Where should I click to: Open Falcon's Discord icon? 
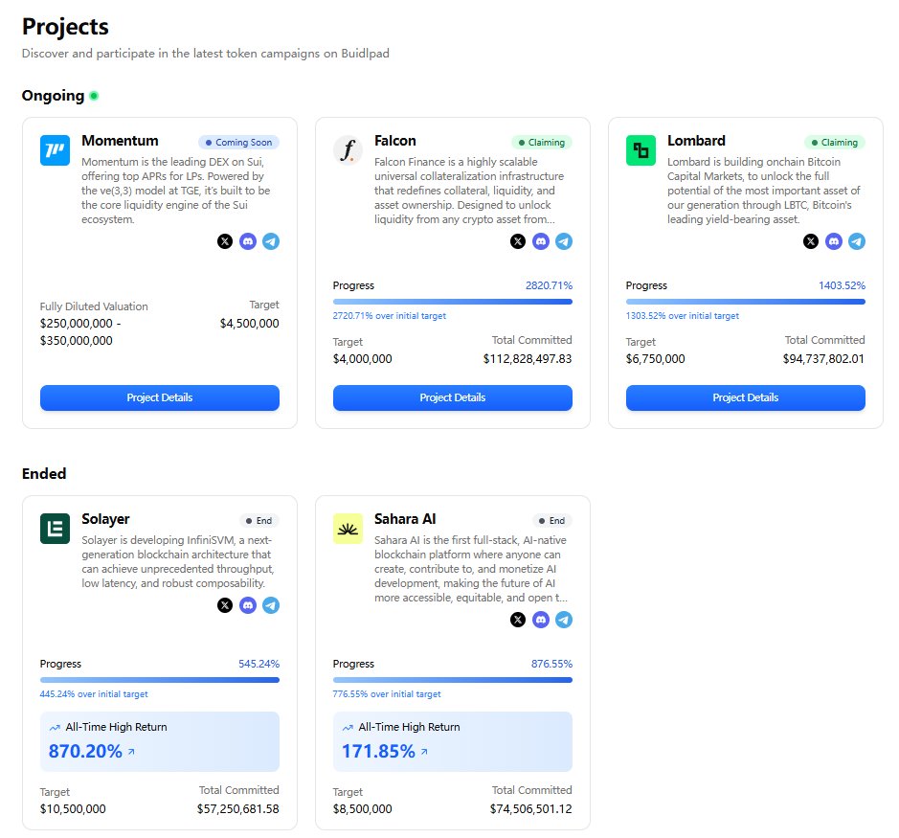tap(541, 241)
